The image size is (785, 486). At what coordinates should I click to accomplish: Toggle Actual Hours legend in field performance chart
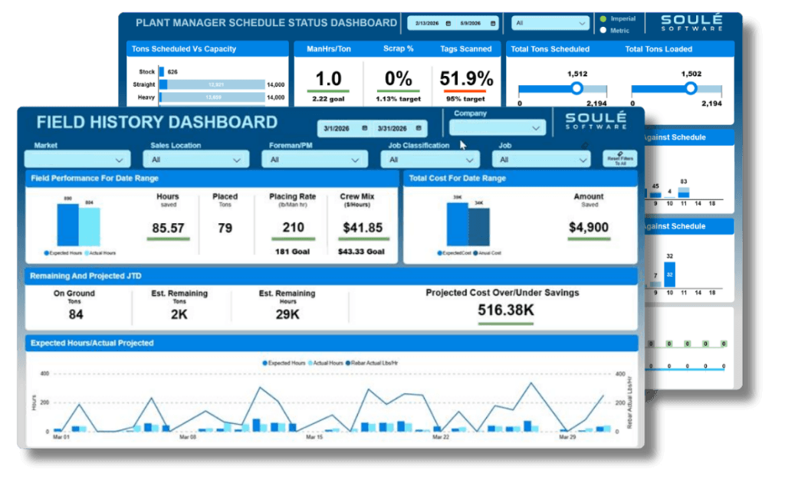click(100, 253)
